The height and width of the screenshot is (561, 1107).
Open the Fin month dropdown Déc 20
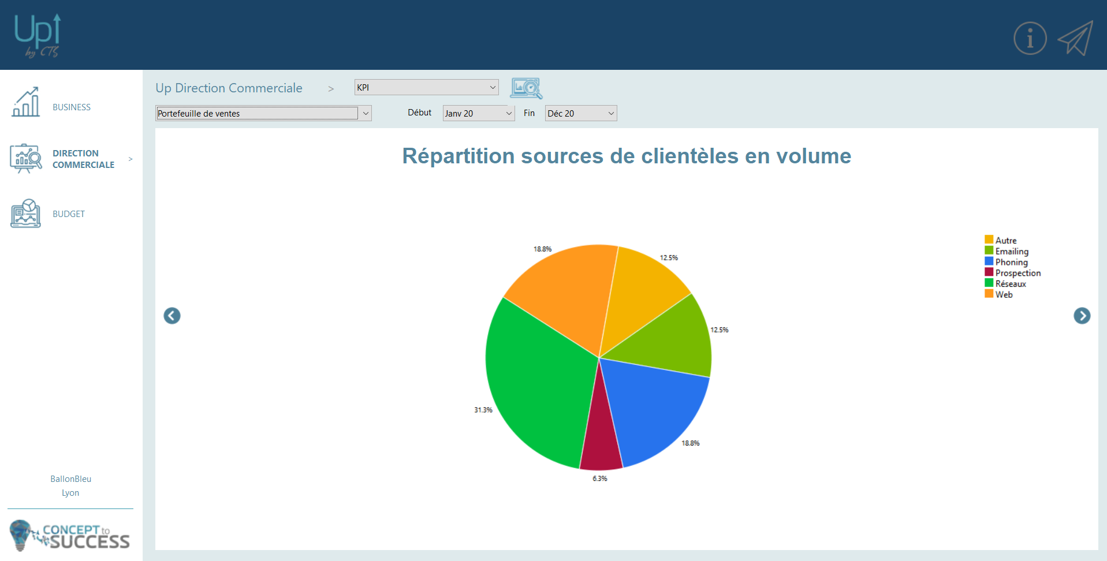coord(581,113)
